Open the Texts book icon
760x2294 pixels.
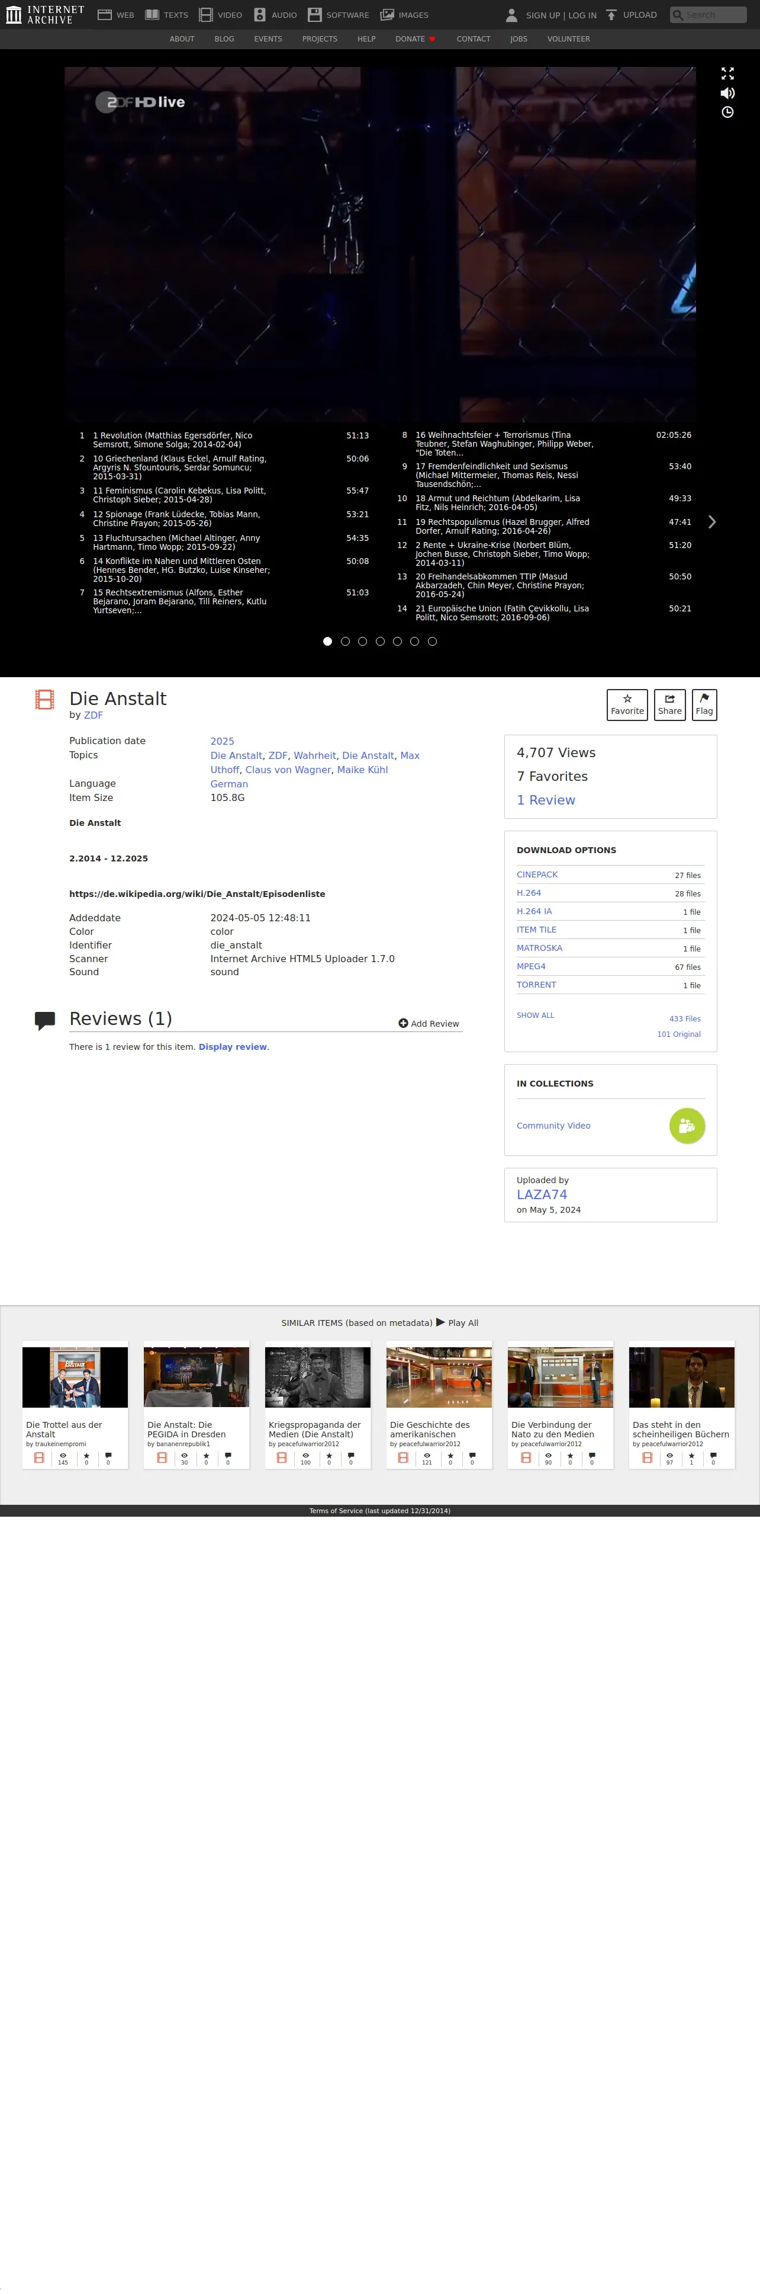[152, 15]
